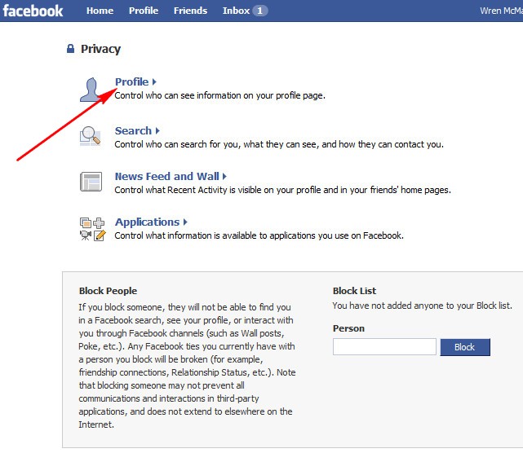Click the Applications icon cluster
The width and height of the screenshot is (523, 453).
pyautogui.click(x=92, y=229)
